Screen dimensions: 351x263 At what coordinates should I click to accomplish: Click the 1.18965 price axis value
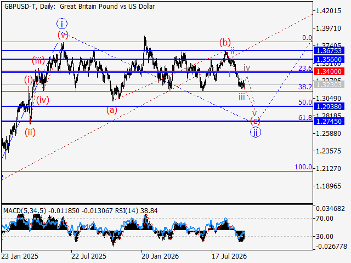[x=329, y=186]
